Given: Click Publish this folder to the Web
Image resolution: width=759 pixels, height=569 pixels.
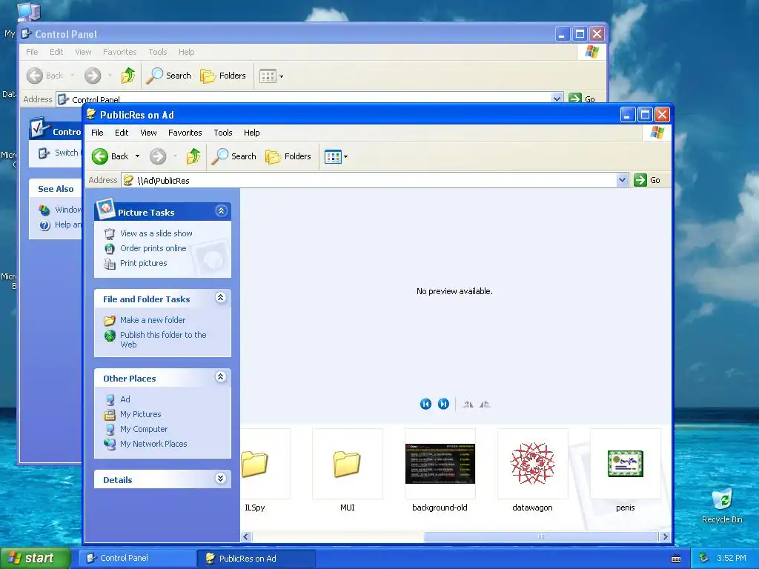Looking at the screenshot, I should coord(163,339).
